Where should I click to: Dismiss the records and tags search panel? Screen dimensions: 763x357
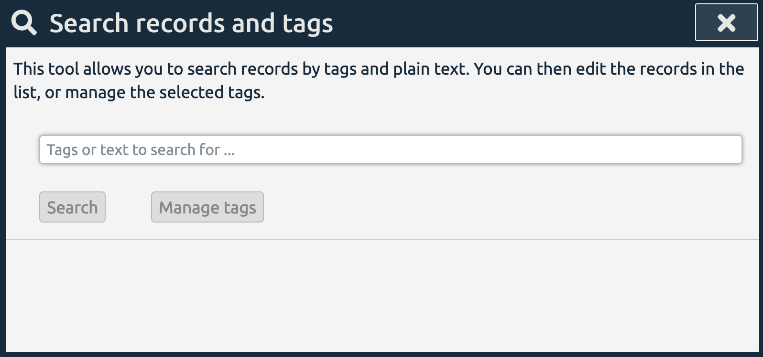point(726,22)
